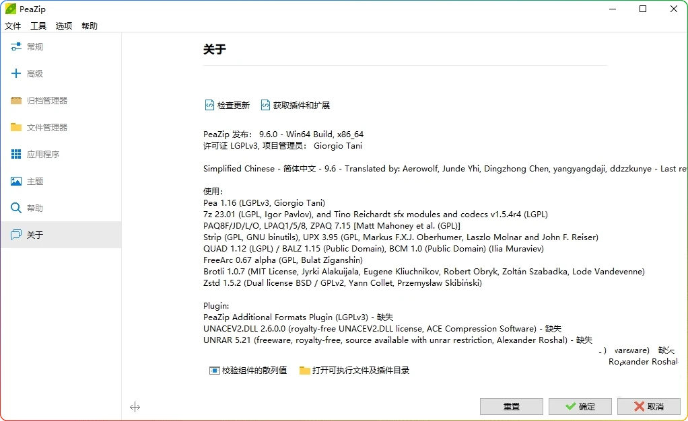Click the 'QUAD 1.12 (LGPL)' line

(374, 248)
